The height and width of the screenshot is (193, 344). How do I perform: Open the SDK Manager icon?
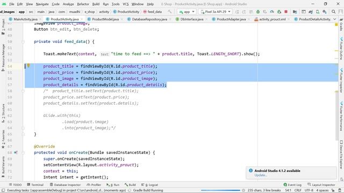pyautogui.click(x=325, y=12)
